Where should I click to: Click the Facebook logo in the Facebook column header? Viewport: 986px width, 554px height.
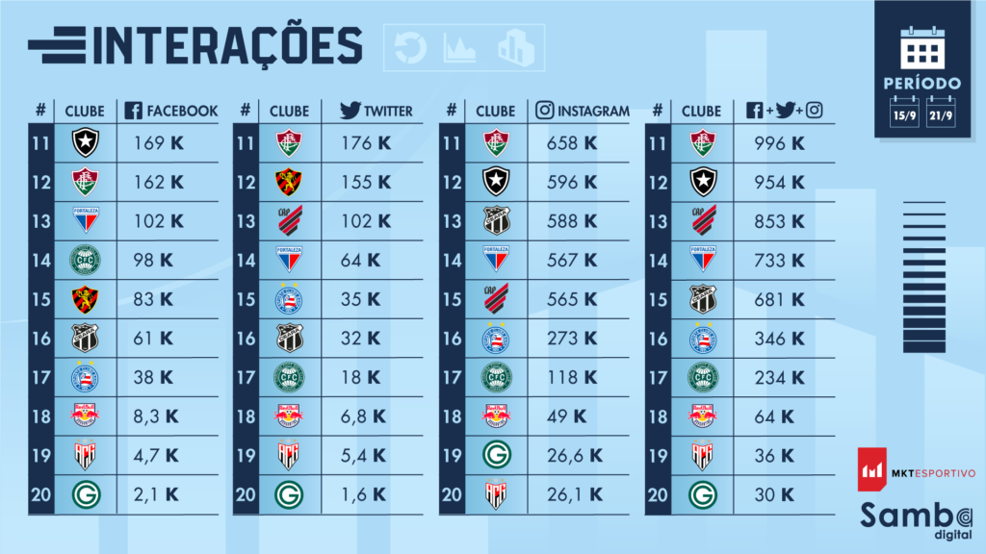pos(133,111)
